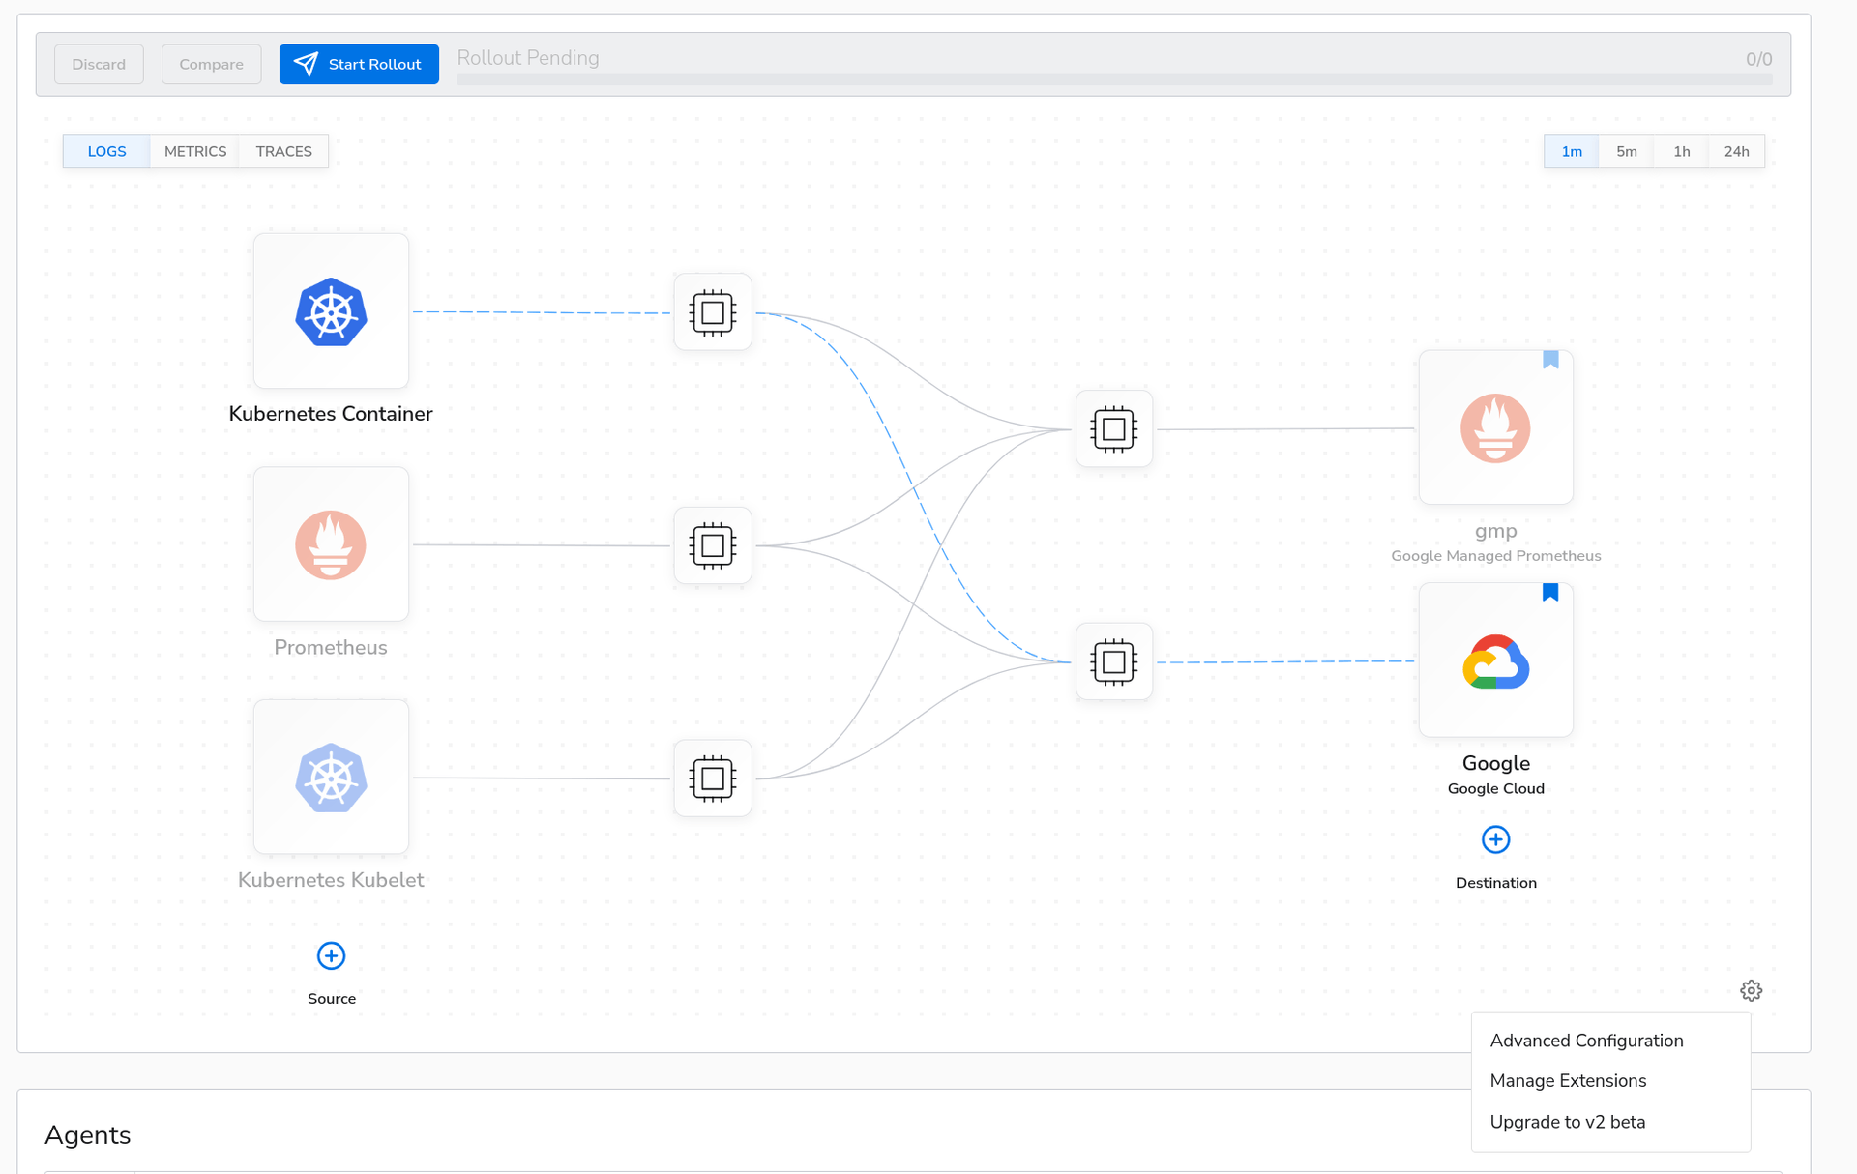Open Manage Extensions menu item
Image resolution: width=1857 pixels, height=1174 pixels.
(1568, 1080)
